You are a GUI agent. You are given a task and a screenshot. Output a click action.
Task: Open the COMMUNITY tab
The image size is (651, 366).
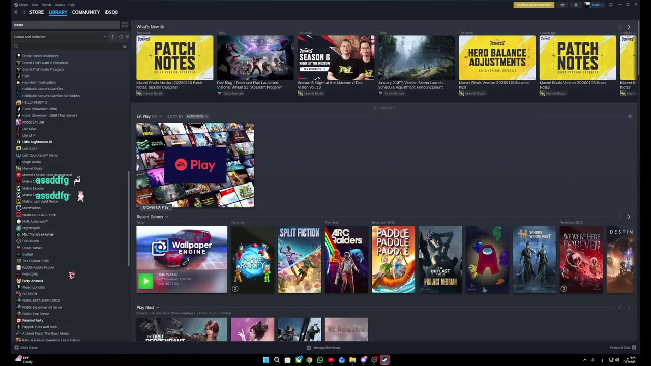(x=85, y=12)
